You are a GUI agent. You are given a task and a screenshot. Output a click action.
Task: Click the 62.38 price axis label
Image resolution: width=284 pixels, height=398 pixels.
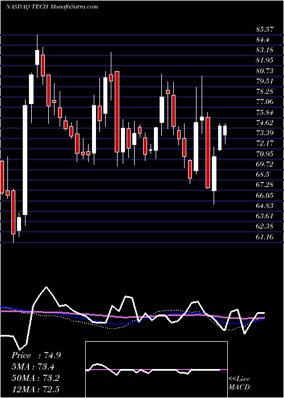265,226
